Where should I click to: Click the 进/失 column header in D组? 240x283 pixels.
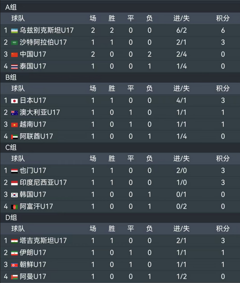(182, 229)
